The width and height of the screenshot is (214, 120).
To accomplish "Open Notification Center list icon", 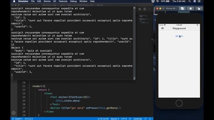I will [199, 1].
